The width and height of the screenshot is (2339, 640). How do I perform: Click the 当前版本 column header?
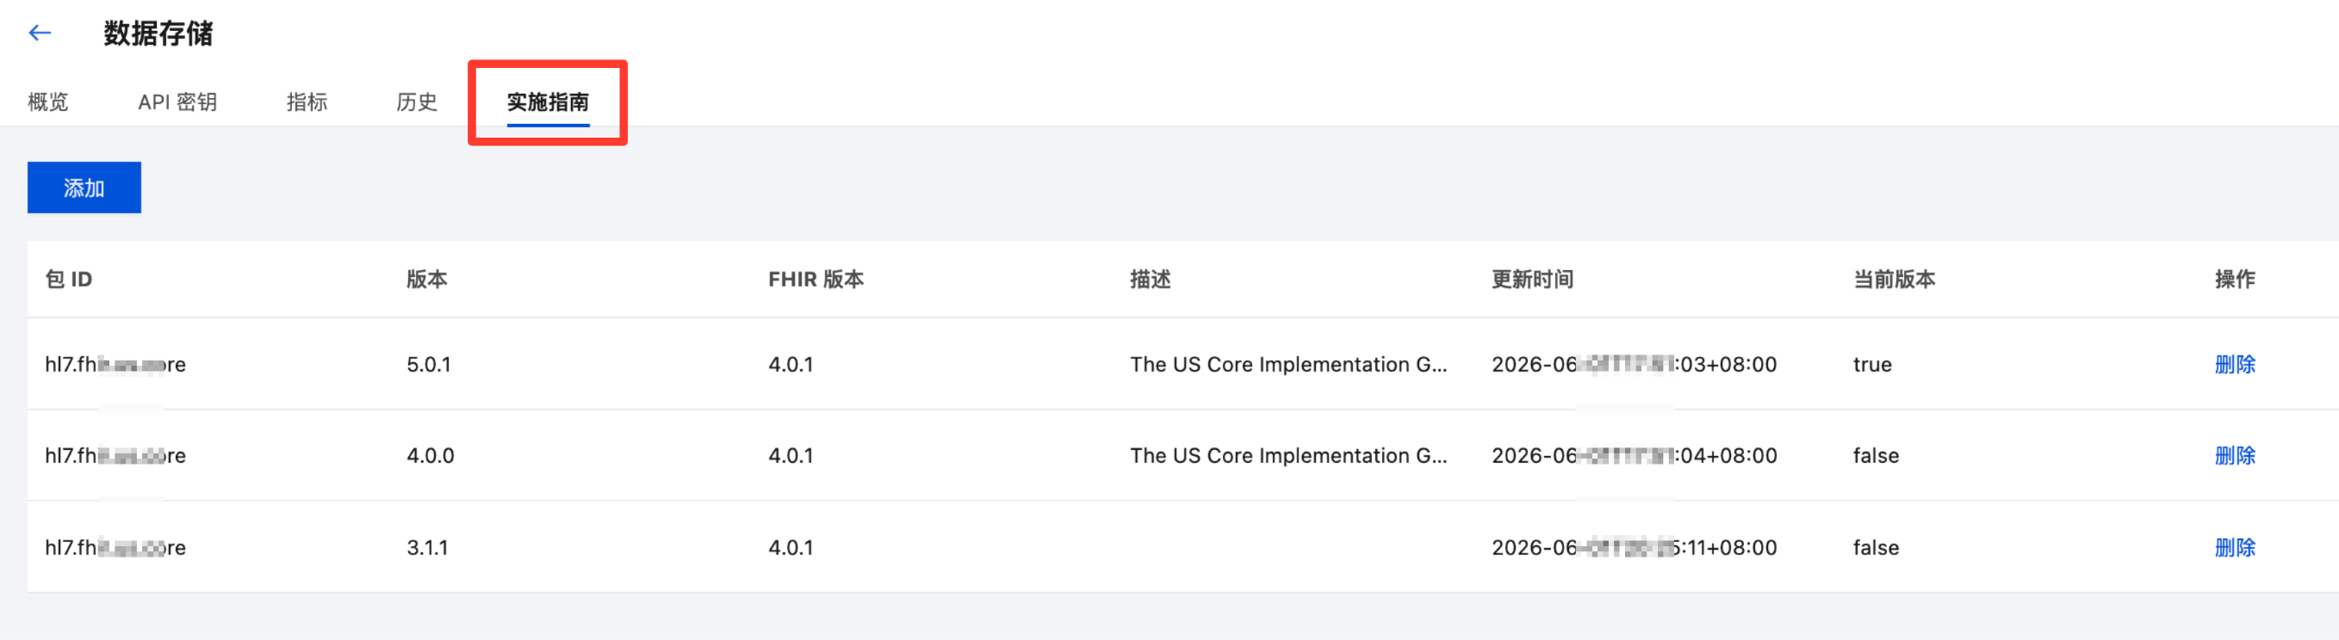(x=1894, y=280)
